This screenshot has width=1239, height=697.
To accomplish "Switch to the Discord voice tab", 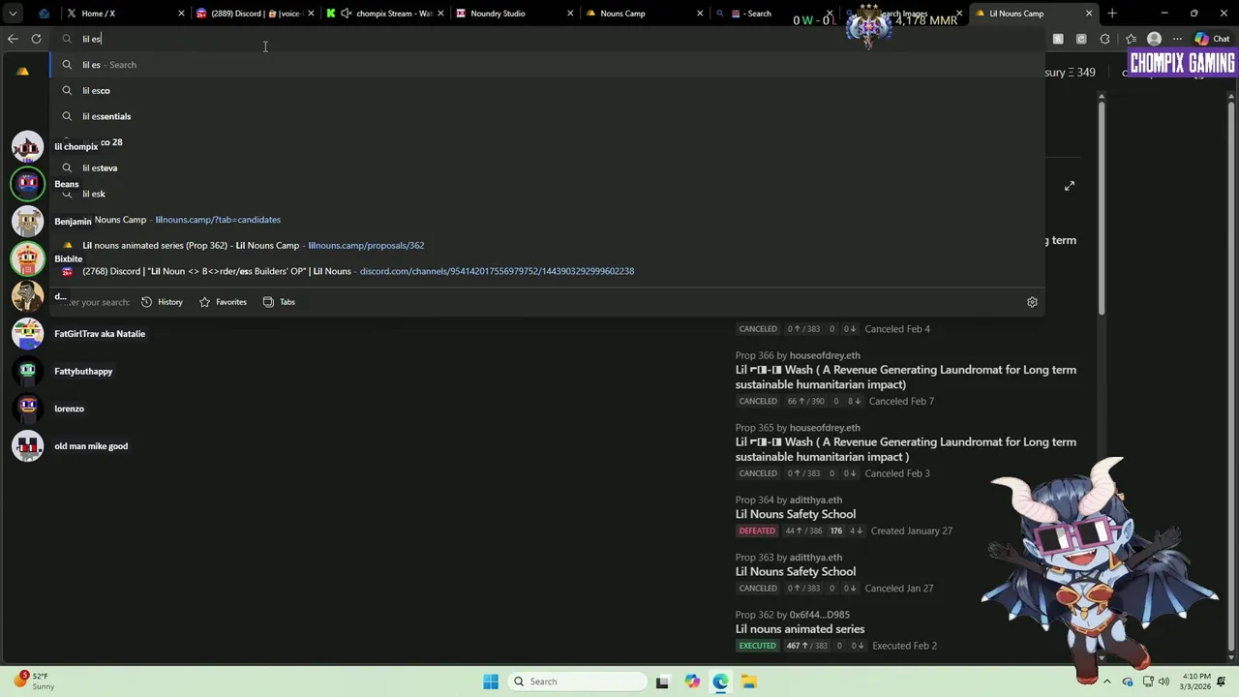I will coord(254,14).
